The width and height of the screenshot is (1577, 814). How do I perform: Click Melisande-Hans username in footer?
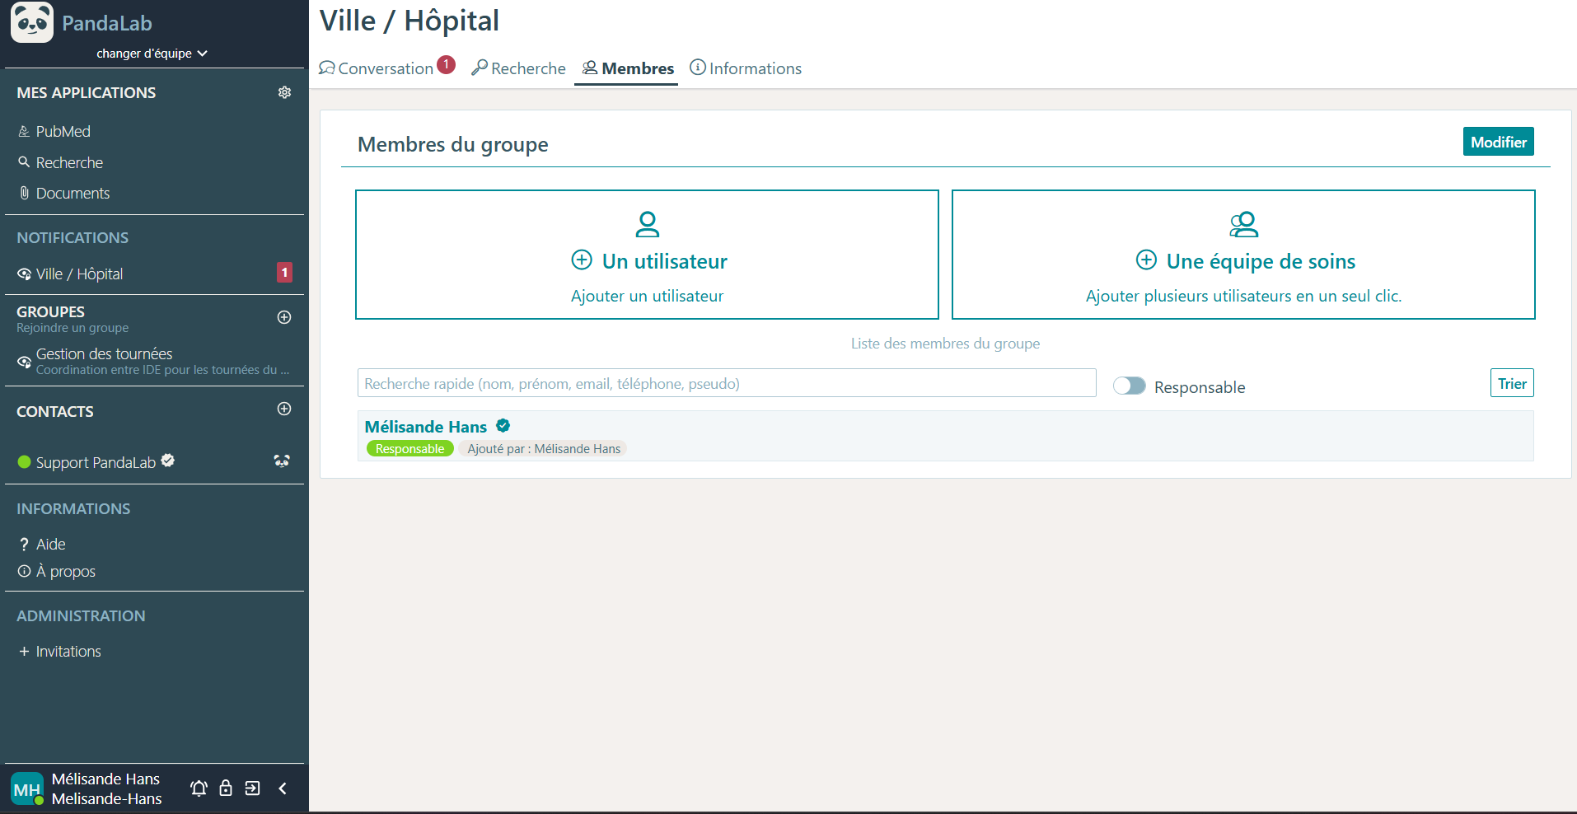(106, 798)
